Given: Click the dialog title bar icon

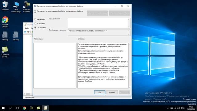Looking at the screenshot, I should pyautogui.click(x=35, y=6).
